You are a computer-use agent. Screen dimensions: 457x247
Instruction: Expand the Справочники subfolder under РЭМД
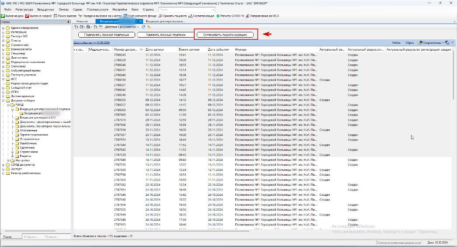tap(13, 152)
